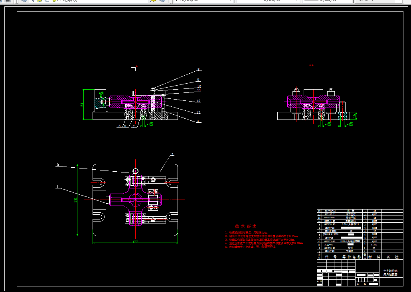Click technical requirement line 5

tap(251, 247)
